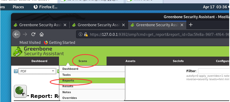Select Reports in the Scans submenu

point(92,80)
